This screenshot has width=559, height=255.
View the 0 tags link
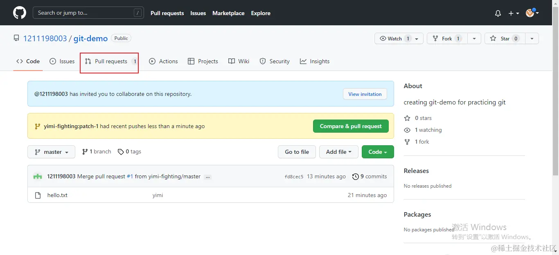[x=129, y=151]
